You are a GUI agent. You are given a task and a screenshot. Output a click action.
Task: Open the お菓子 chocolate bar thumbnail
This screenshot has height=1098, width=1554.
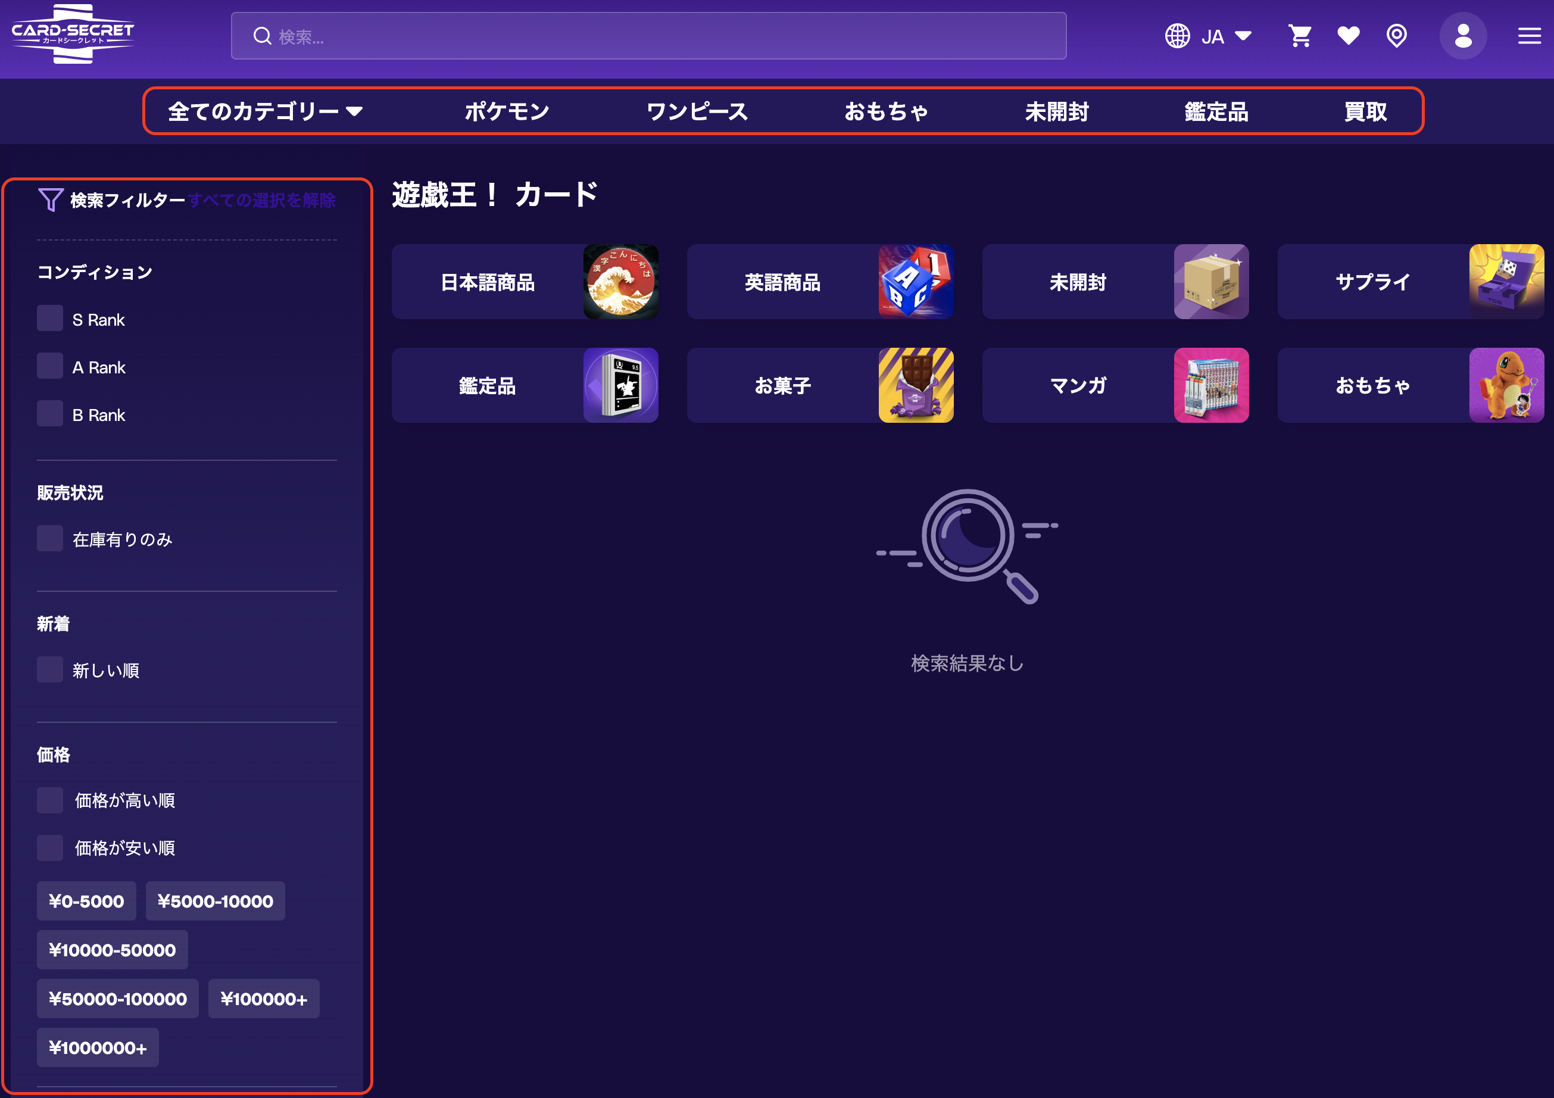(x=916, y=385)
